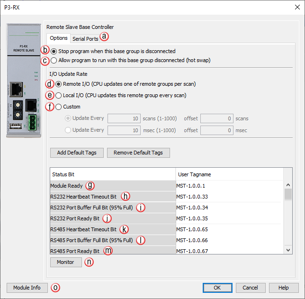
Task: Choose Local I/O update rate
Action: point(59,95)
